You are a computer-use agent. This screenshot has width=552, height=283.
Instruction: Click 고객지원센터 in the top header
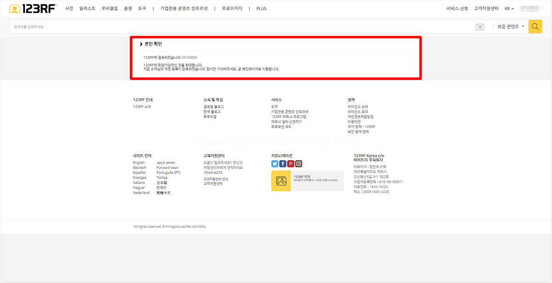point(486,8)
